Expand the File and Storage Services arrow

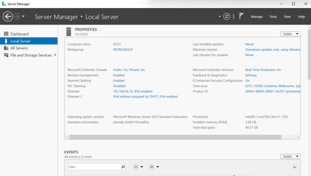pos(55,55)
